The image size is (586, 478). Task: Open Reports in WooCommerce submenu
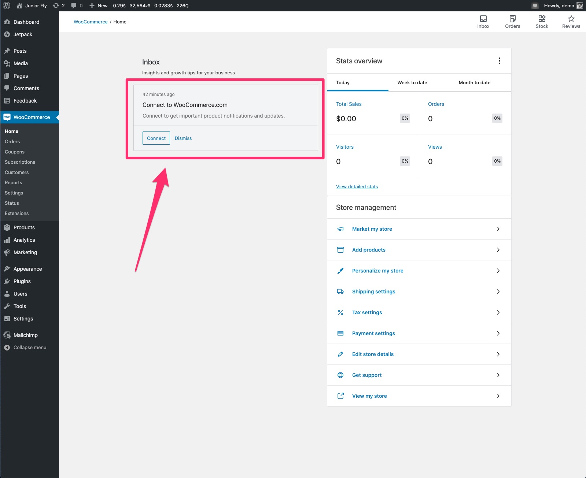[14, 183]
